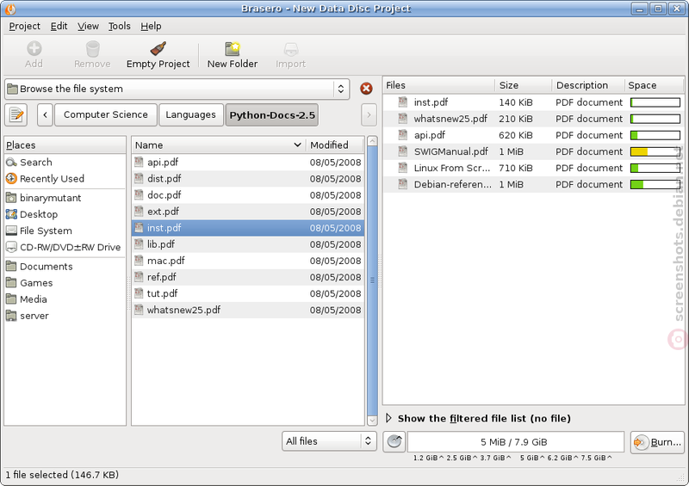
Task: Select dist.pdf in file browser
Action: pyautogui.click(x=248, y=179)
